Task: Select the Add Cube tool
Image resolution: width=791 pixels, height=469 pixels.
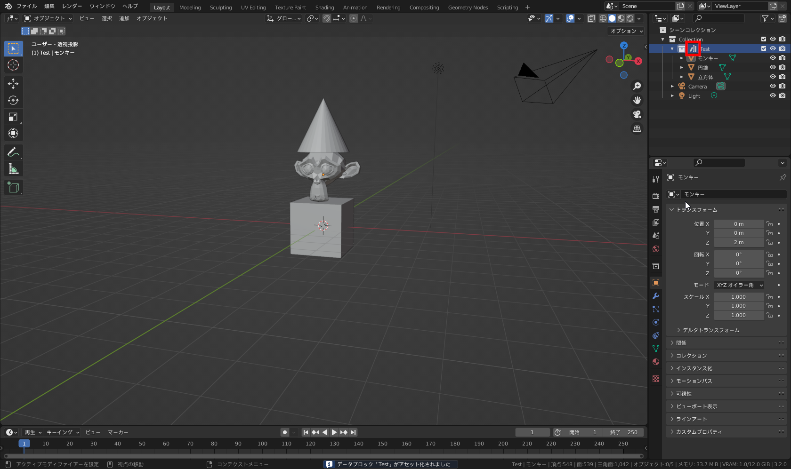Action: coord(13,187)
